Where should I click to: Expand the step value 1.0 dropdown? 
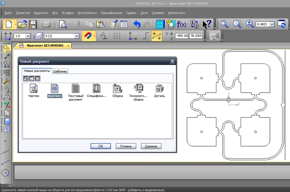(x=28, y=36)
